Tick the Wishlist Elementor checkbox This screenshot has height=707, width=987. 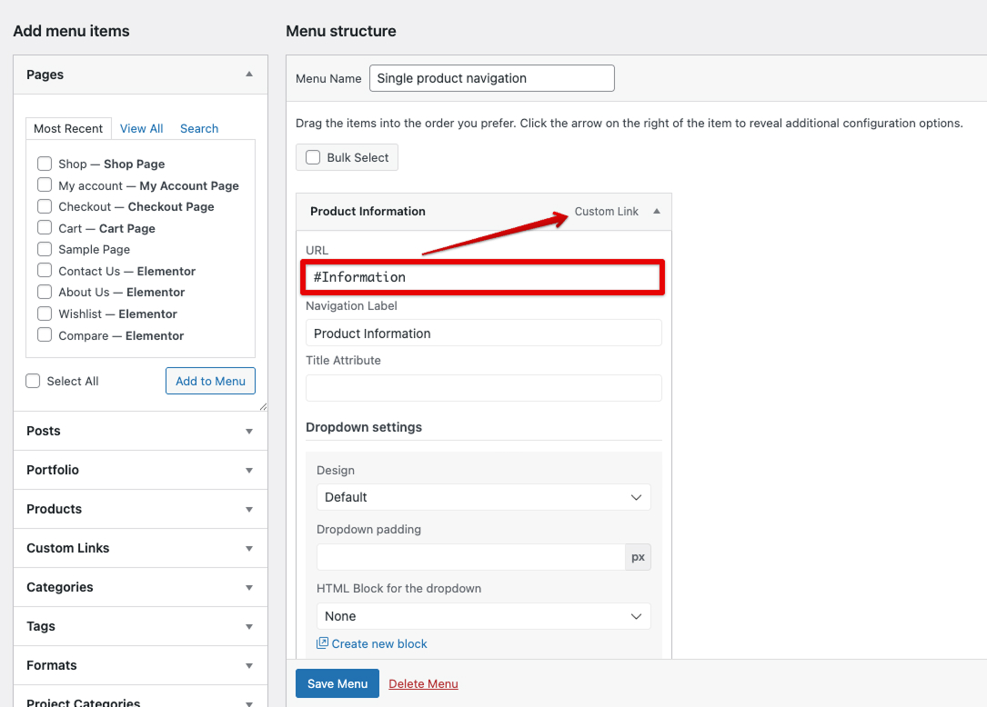pos(45,314)
